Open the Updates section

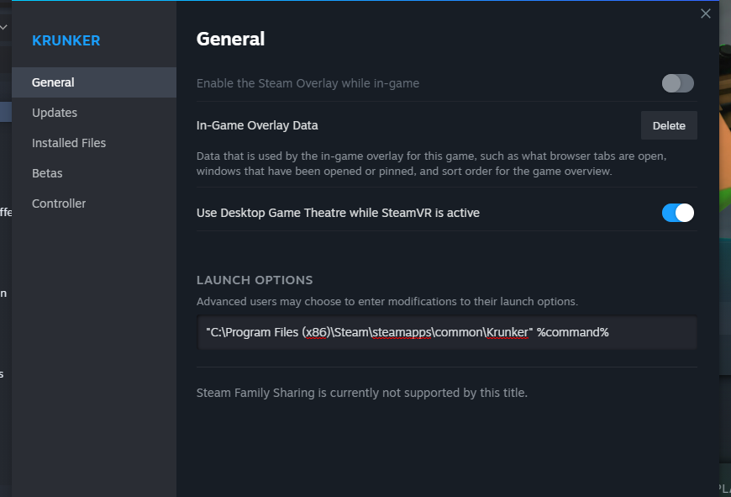click(x=94, y=113)
